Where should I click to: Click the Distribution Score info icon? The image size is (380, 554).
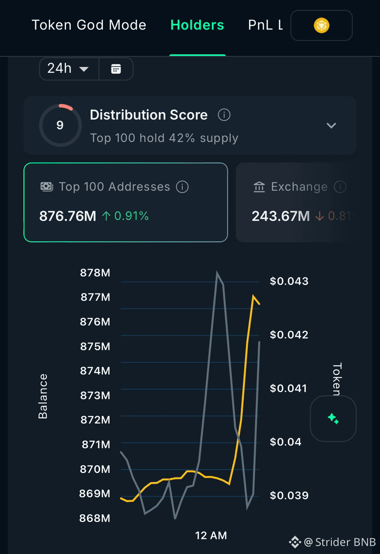tap(224, 115)
